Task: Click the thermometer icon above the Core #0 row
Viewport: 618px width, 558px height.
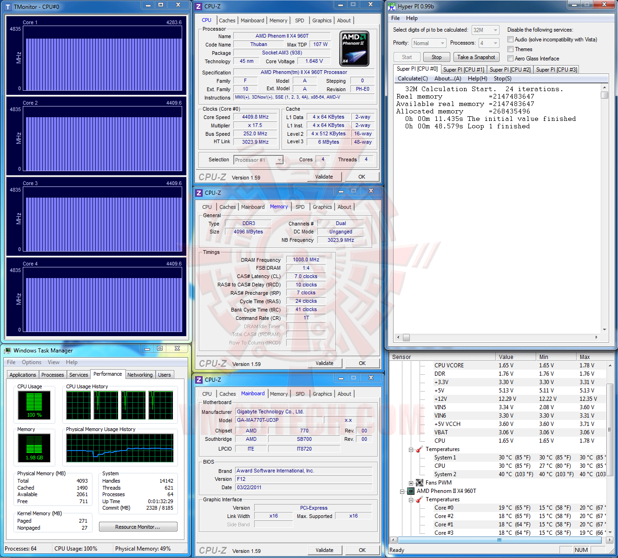Action: coord(420,499)
